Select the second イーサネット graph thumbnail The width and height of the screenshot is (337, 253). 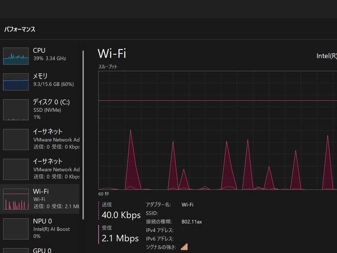point(16,169)
